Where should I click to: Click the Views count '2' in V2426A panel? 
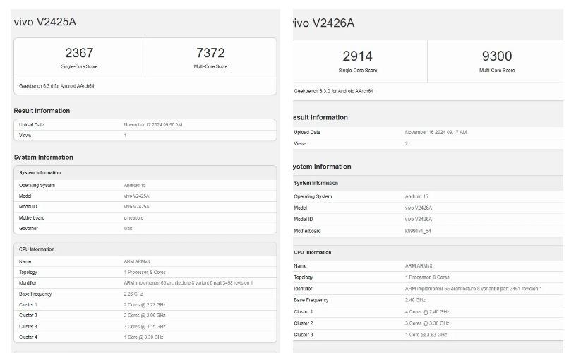pos(407,143)
